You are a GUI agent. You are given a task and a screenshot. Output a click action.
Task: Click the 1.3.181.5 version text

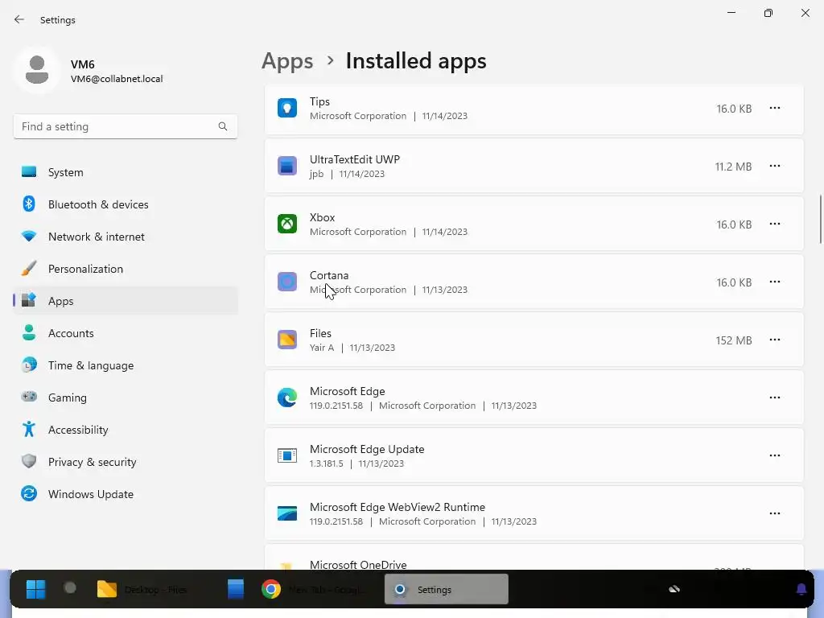tap(327, 463)
